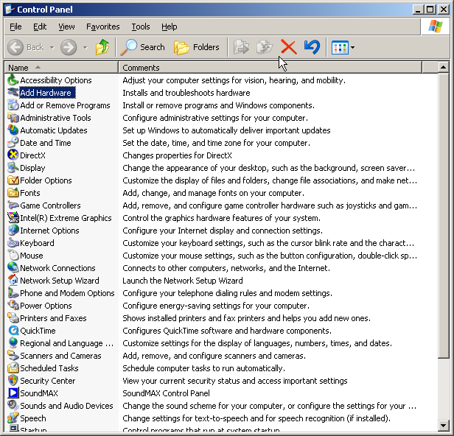This screenshot has width=454, height=436.
Task: Open Forward history dropdown arrow
Action: pos(85,47)
